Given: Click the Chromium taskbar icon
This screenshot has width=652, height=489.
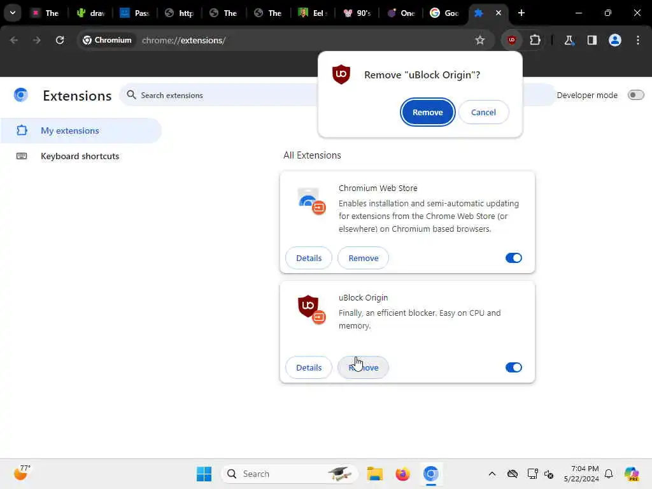Looking at the screenshot, I should (x=431, y=474).
